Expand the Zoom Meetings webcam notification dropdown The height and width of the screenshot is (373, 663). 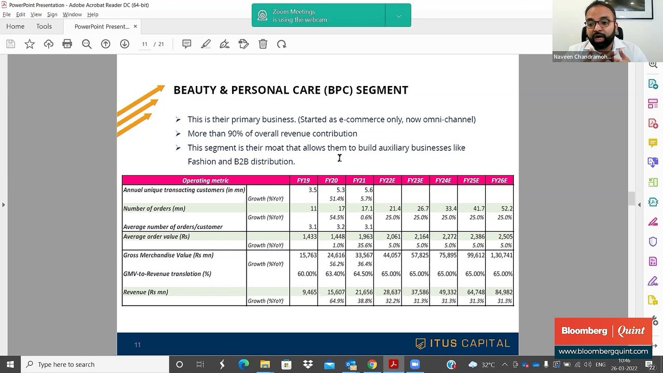398,16
